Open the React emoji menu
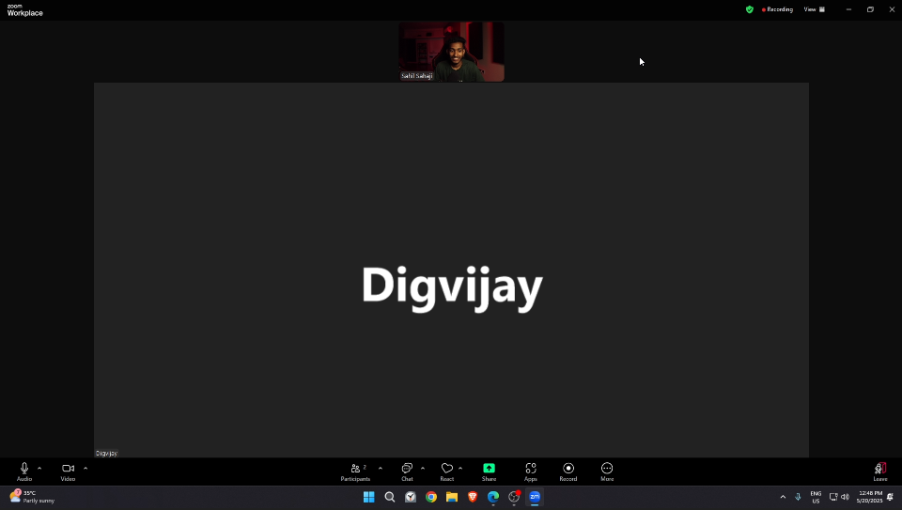 (446, 471)
